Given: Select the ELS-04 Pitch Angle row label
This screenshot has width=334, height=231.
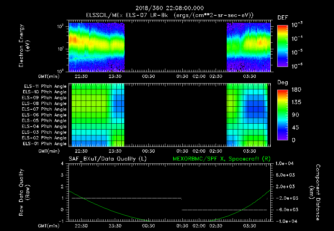Looking at the screenshot, I should (44, 126).
